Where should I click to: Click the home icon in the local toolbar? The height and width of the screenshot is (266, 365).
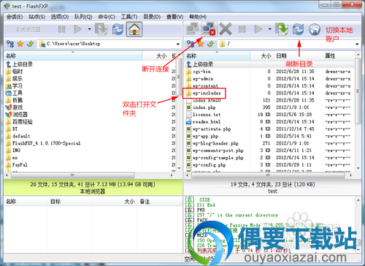[134, 29]
